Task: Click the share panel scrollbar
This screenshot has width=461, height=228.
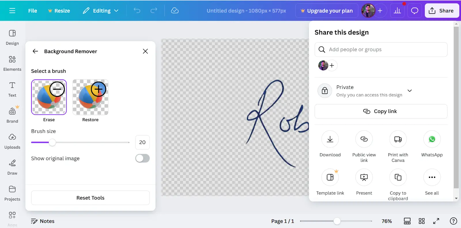Action: point(456,108)
